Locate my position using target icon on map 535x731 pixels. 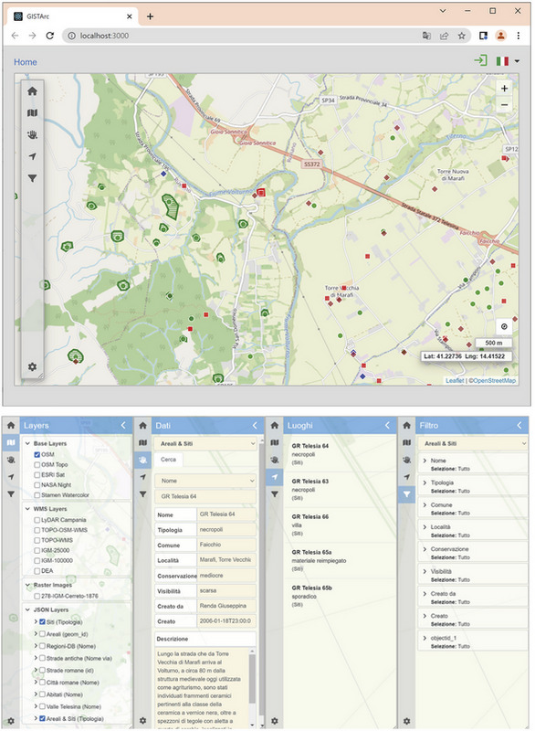tap(504, 327)
